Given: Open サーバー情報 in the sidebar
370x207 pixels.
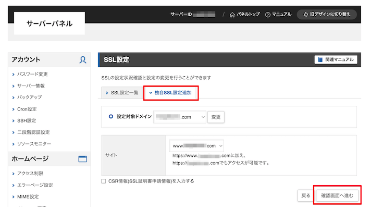Looking at the screenshot, I should click(31, 86).
